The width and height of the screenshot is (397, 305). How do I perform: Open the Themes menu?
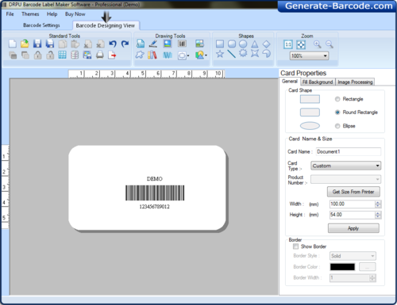(30, 14)
